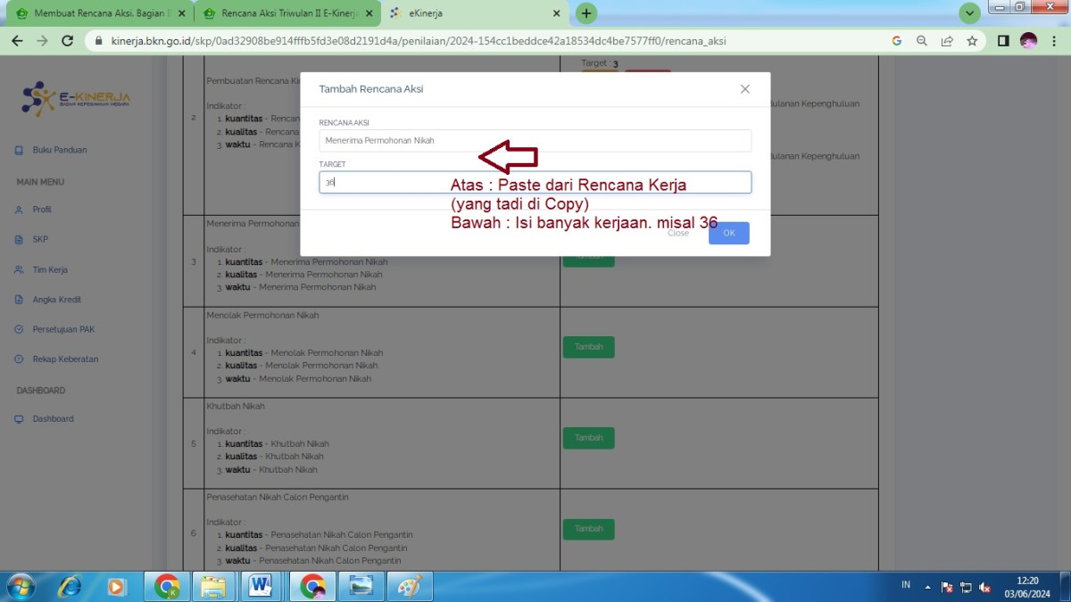Click the monitor icon beside Dashboard
This screenshot has width=1071, height=602.
[20, 419]
